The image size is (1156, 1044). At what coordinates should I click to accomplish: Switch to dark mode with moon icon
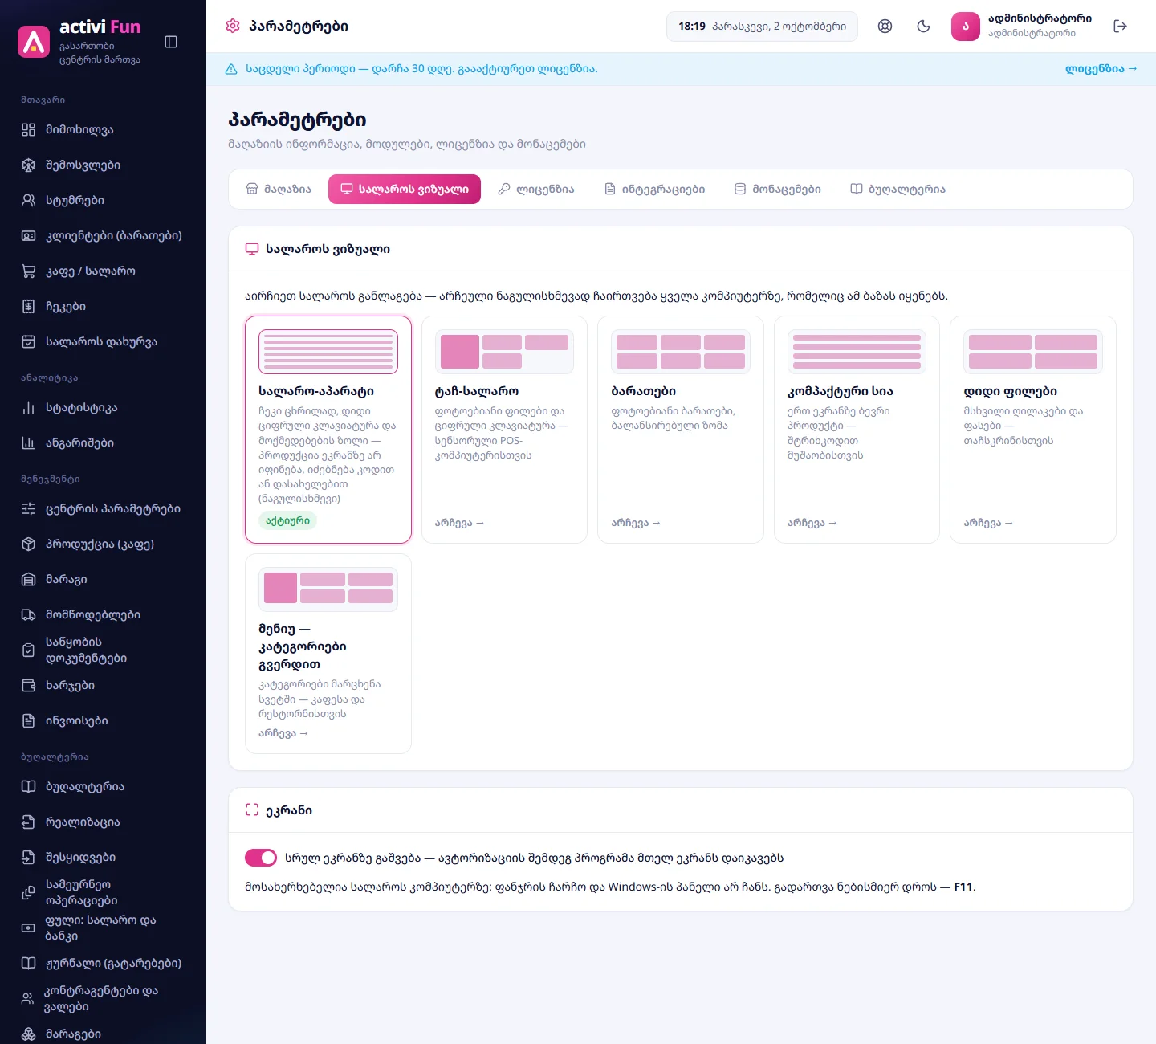(923, 26)
